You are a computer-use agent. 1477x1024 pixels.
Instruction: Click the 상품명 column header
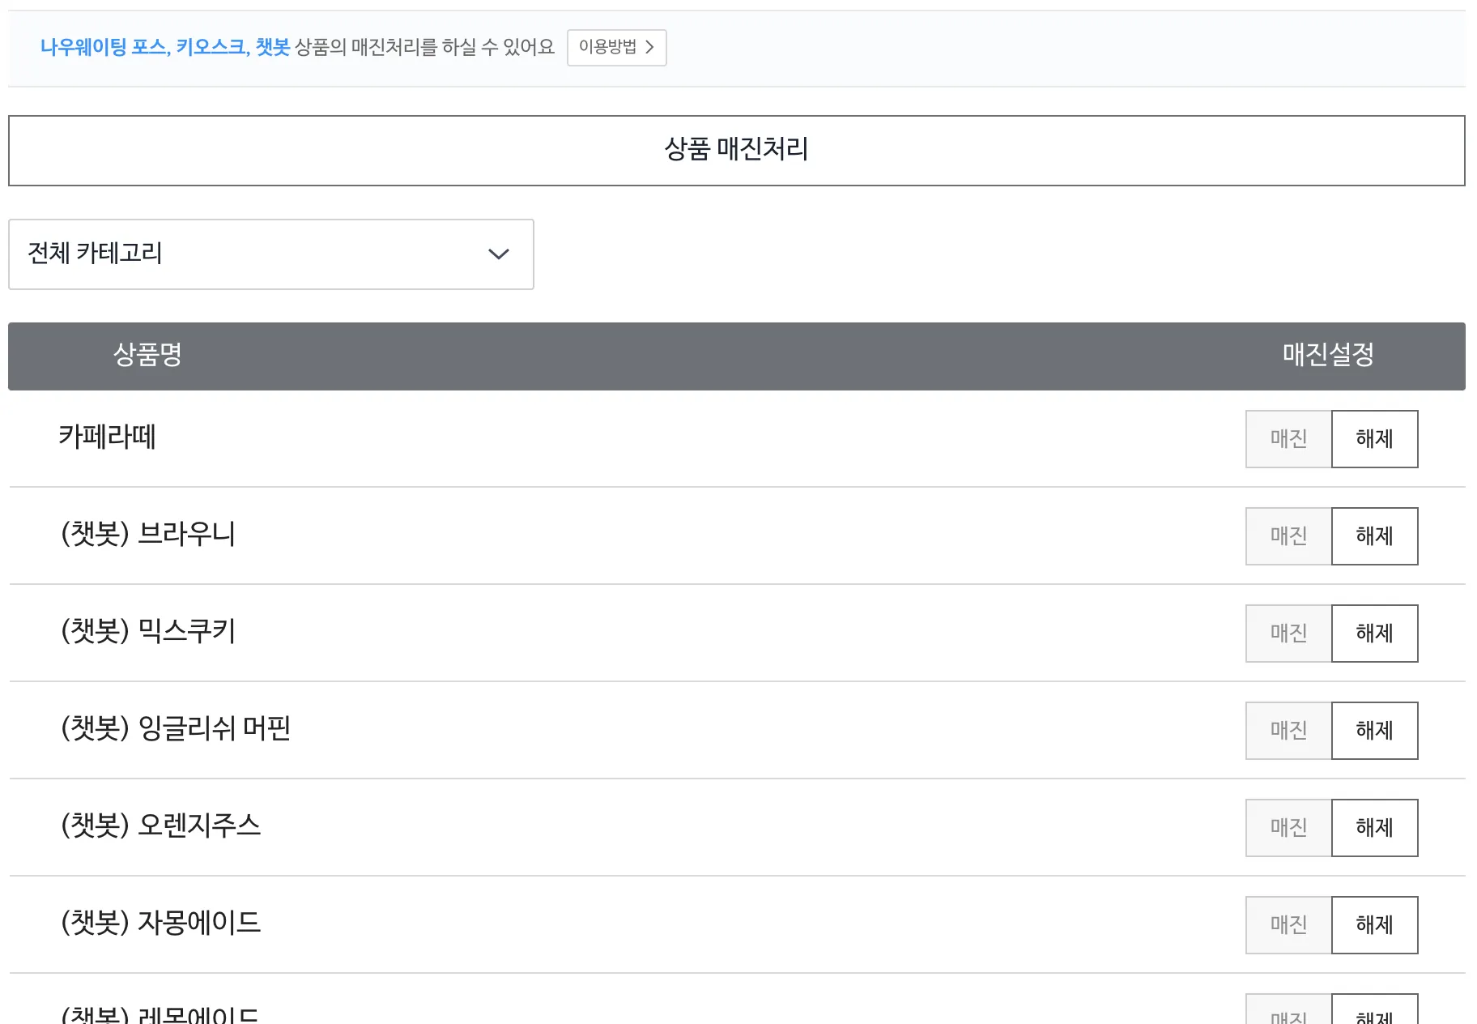point(147,355)
